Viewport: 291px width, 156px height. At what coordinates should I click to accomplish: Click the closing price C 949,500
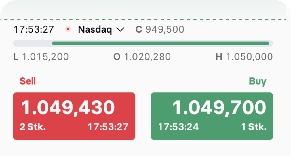pos(160,29)
